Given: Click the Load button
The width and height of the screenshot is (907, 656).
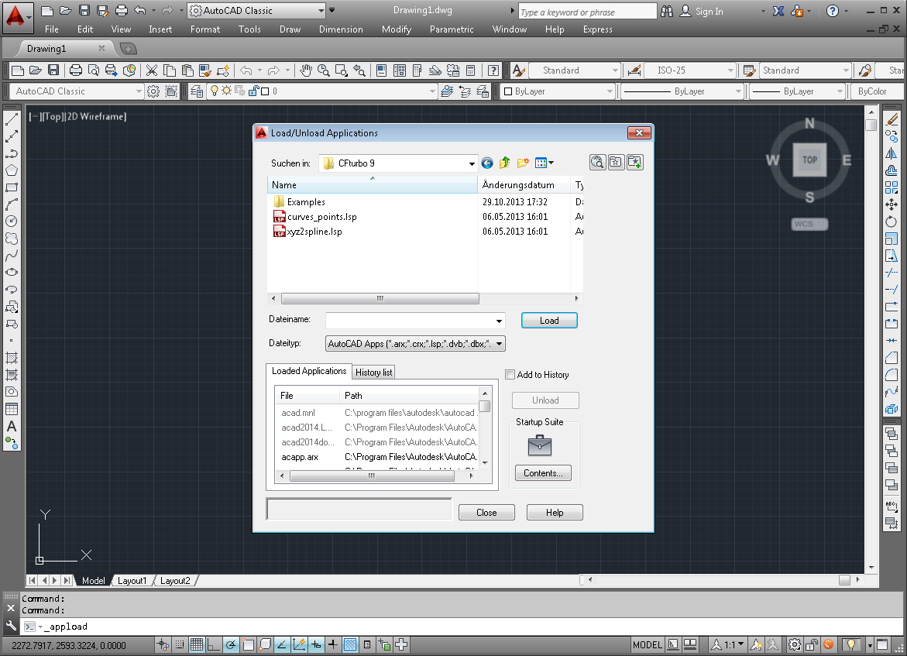Looking at the screenshot, I should click(x=549, y=321).
